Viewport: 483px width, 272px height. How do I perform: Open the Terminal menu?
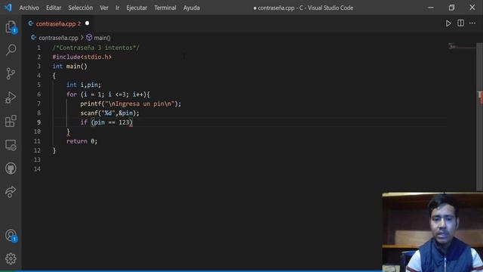[165, 8]
